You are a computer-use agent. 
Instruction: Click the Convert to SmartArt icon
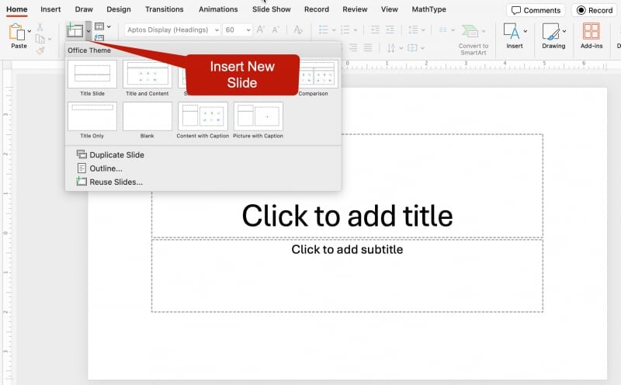(x=470, y=31)
